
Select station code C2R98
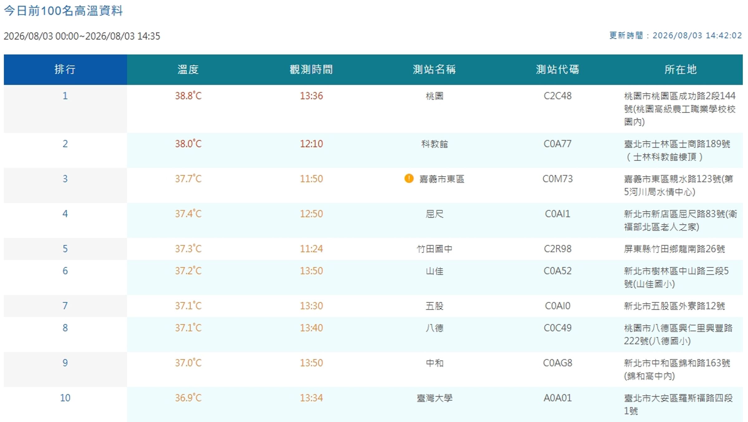558,249
